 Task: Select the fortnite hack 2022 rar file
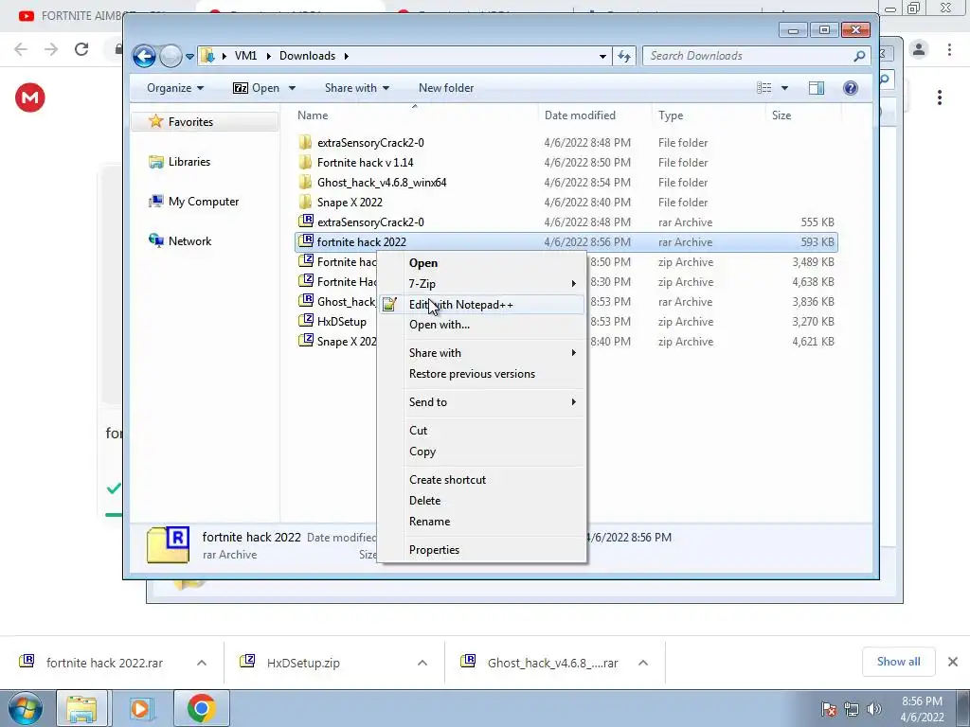566,241
